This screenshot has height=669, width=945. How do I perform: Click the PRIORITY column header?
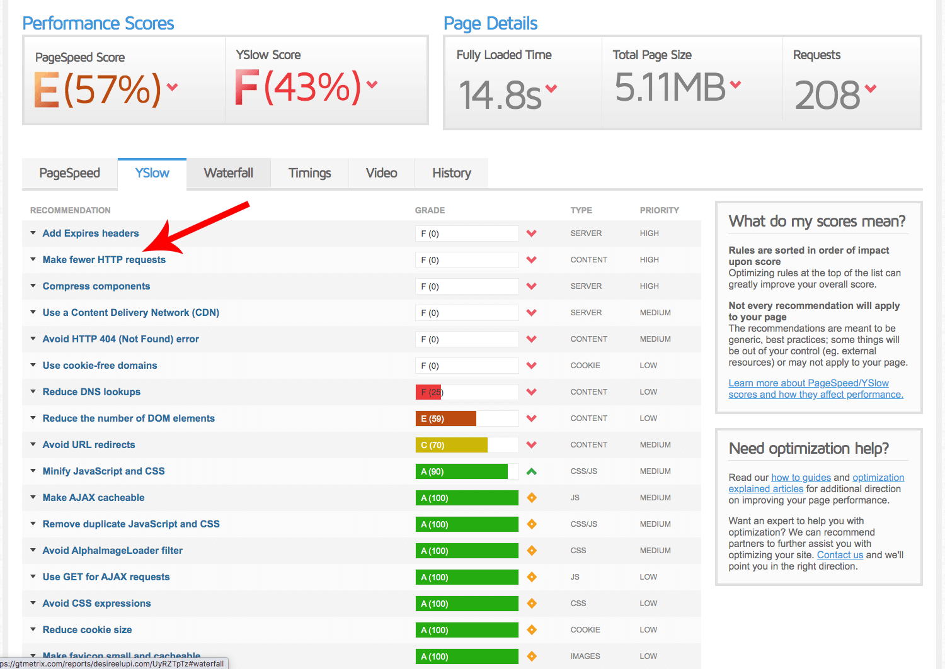coord(660,210)
